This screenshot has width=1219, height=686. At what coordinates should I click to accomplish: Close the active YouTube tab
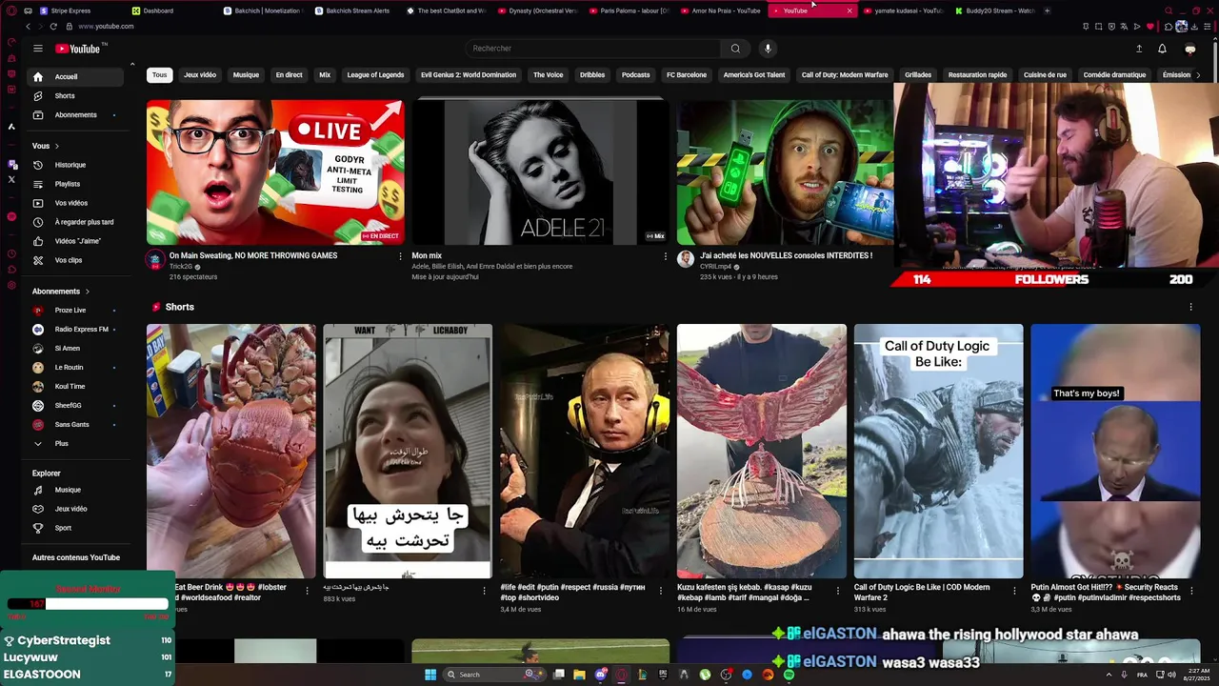tap(849, 10)
